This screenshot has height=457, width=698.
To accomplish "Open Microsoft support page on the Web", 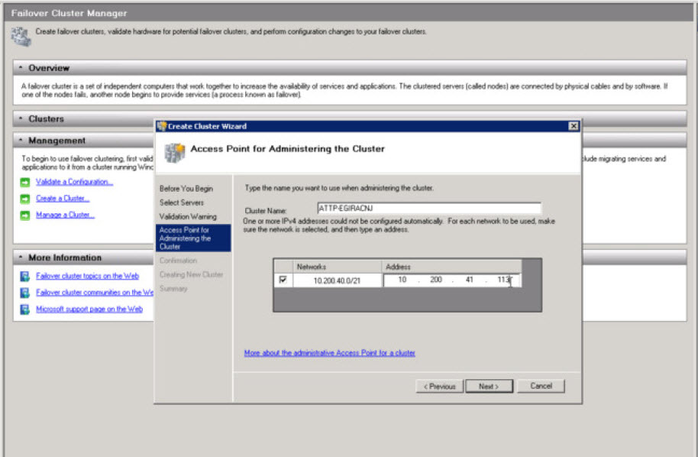I will click(x=89, y=309).
